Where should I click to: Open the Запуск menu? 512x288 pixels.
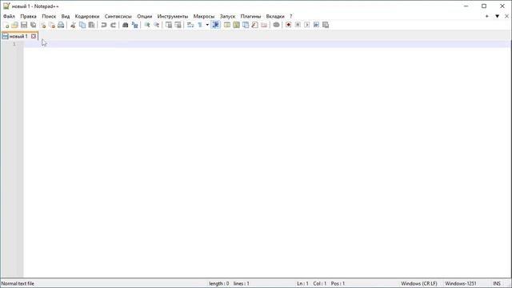coord(227,16)
